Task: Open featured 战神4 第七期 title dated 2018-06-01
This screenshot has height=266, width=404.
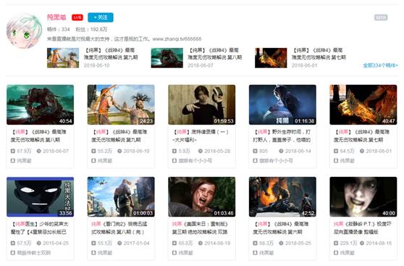Action: (x=319, y=54)
